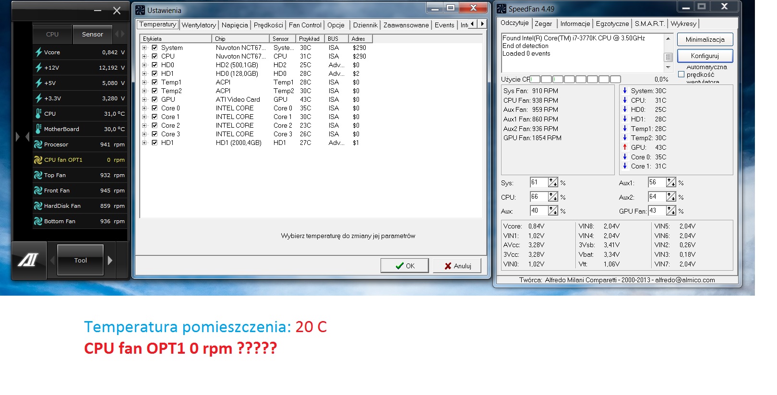Viewport: 777px width, 395px height.
Task: Click the Vcore lightning bolt icon
Action: pos(38,52)
